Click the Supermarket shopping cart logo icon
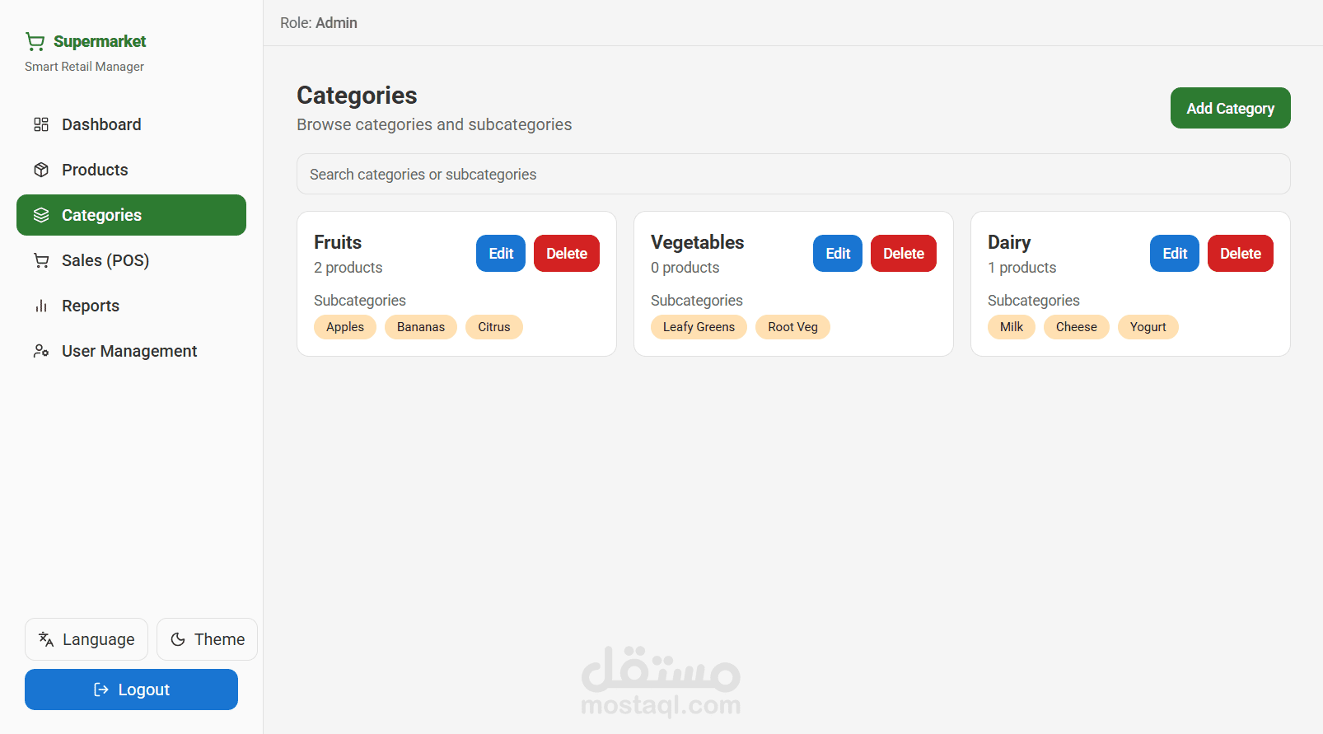 click(35, 41)
